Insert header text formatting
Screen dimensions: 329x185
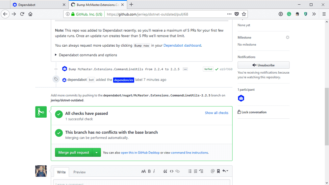(x=143, y=172)
